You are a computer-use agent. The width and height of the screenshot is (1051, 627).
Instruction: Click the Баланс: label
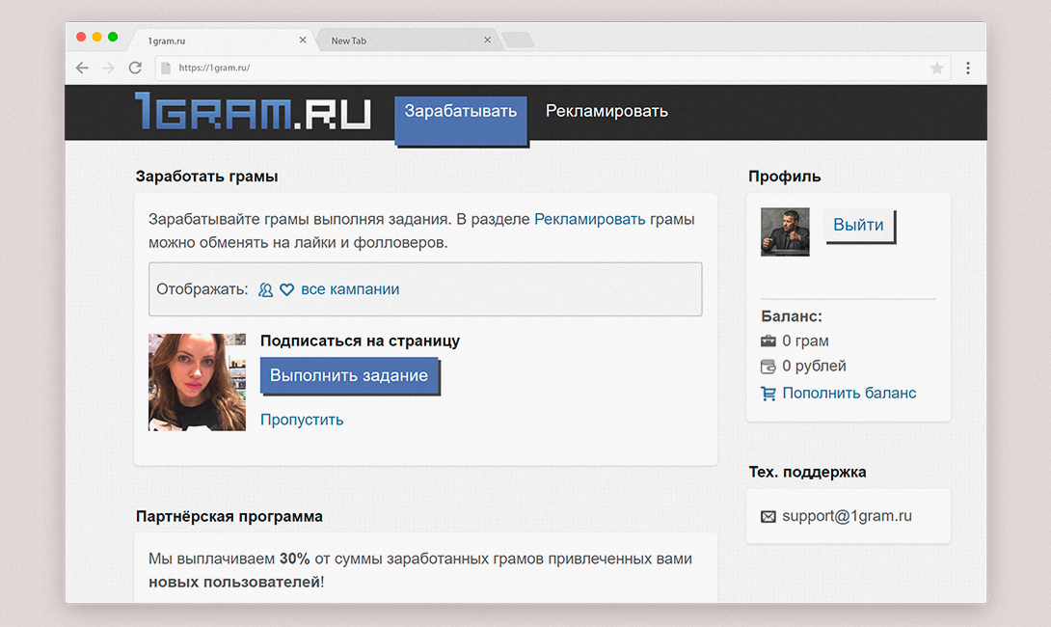click(x=792, y=316)
